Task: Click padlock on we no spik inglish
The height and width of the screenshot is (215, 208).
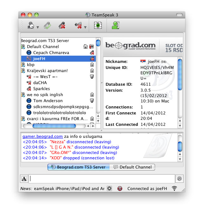Action: click(x=92, y=95)
